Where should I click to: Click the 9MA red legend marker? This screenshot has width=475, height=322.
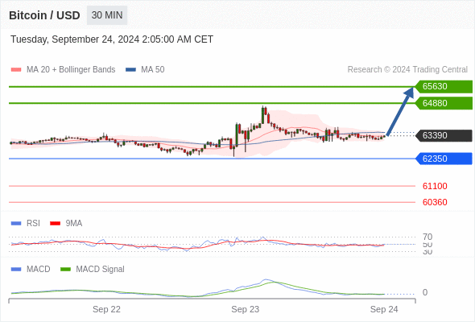click(x=55, y=224)
